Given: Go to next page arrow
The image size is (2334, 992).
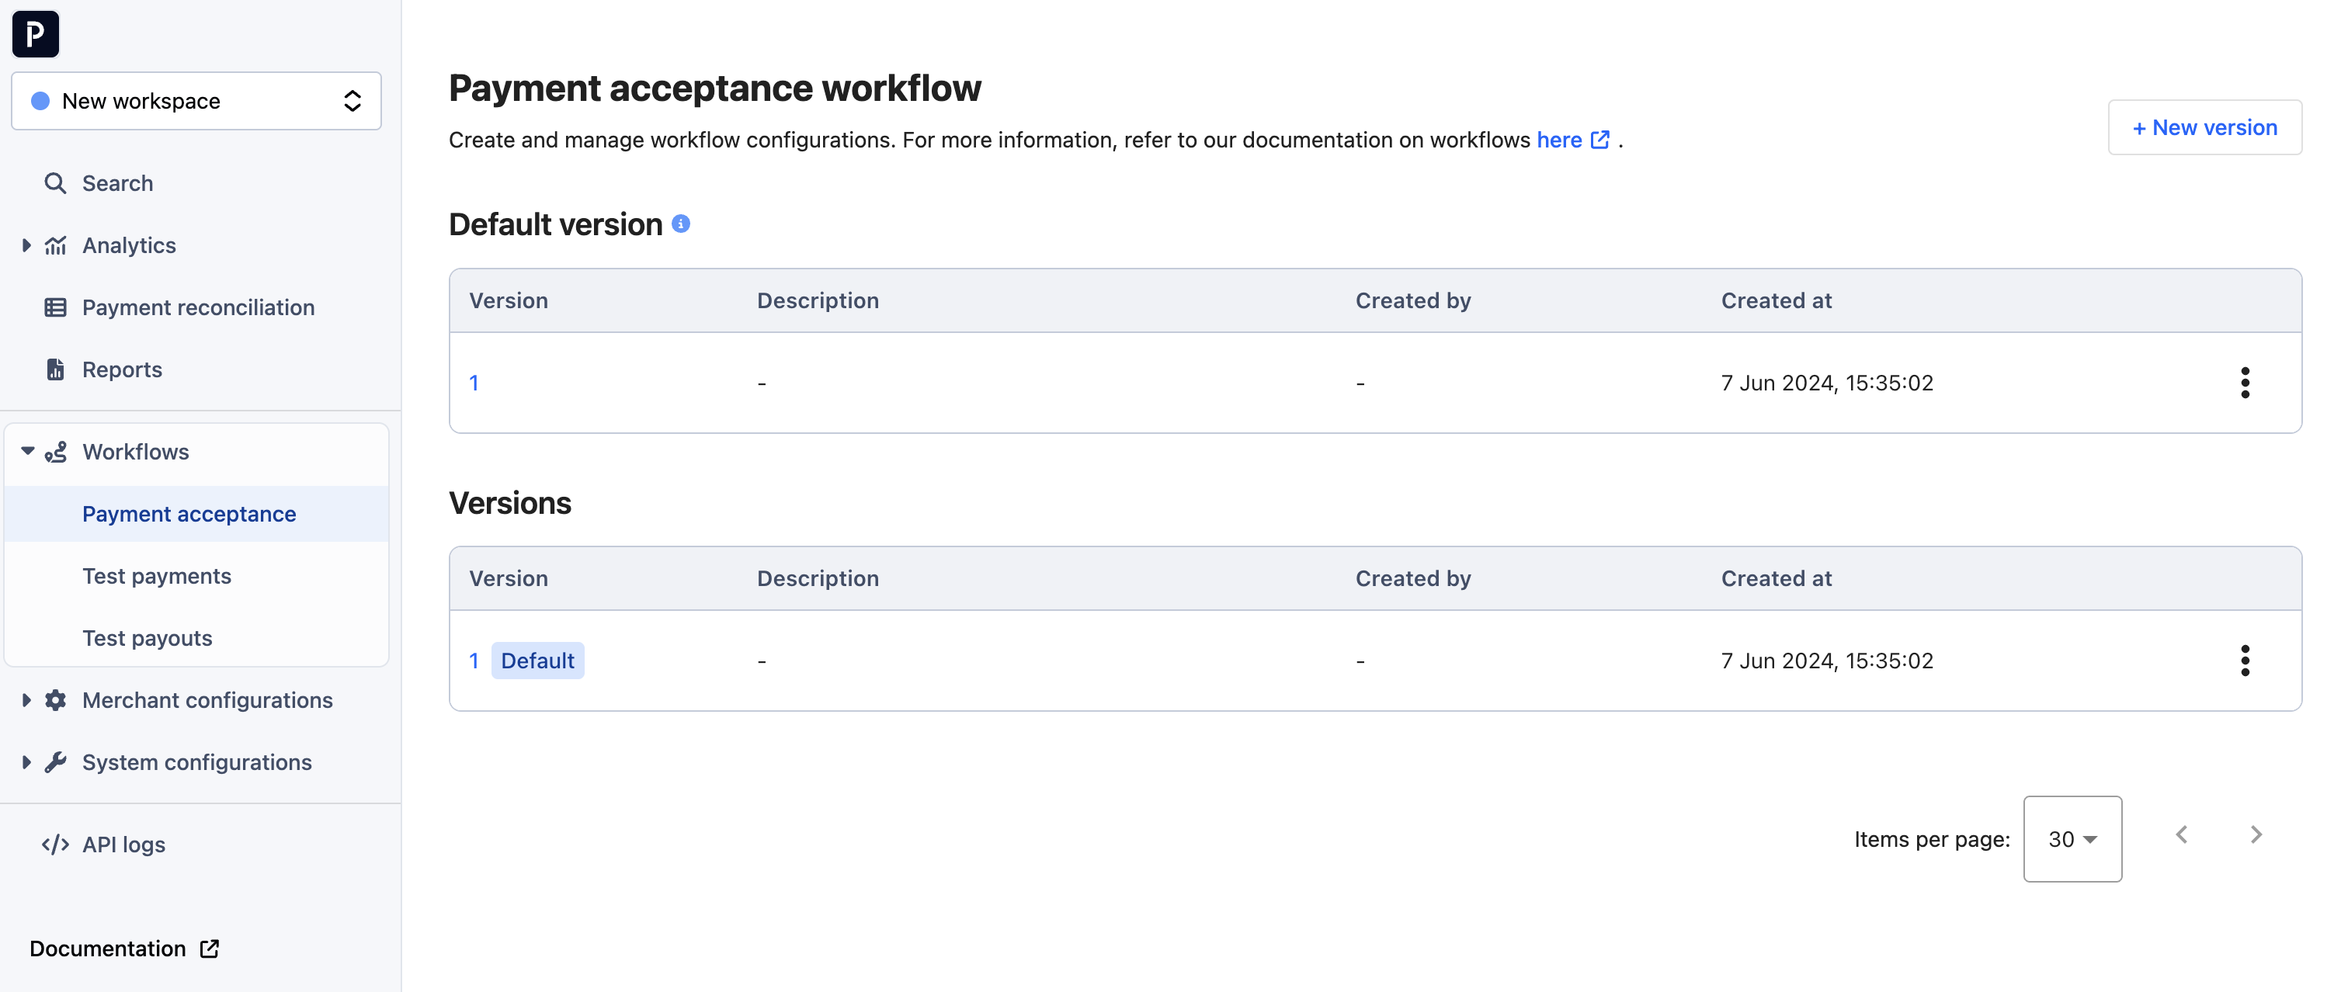Looking at the screenshot, I should (2255, 834).
